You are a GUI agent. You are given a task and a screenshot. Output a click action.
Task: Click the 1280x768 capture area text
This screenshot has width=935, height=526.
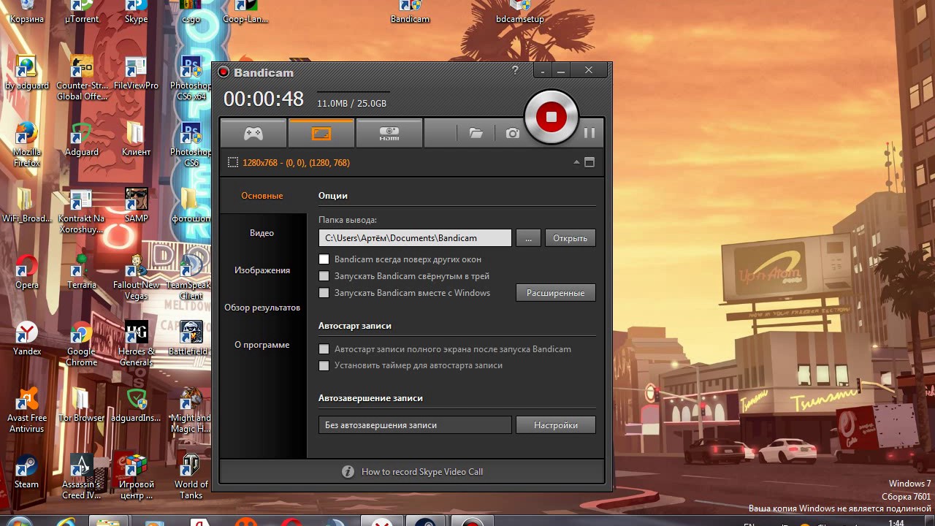[296, 163]
